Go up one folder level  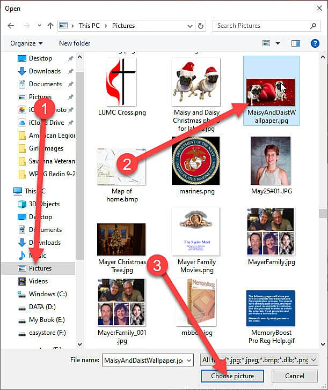(50, 26)
